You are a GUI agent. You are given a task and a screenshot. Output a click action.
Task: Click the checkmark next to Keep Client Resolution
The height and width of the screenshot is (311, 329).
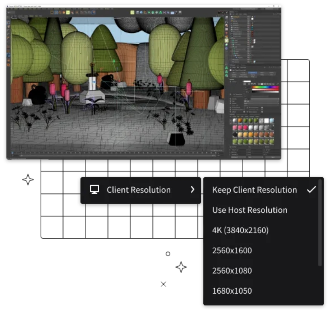[312, 190]
